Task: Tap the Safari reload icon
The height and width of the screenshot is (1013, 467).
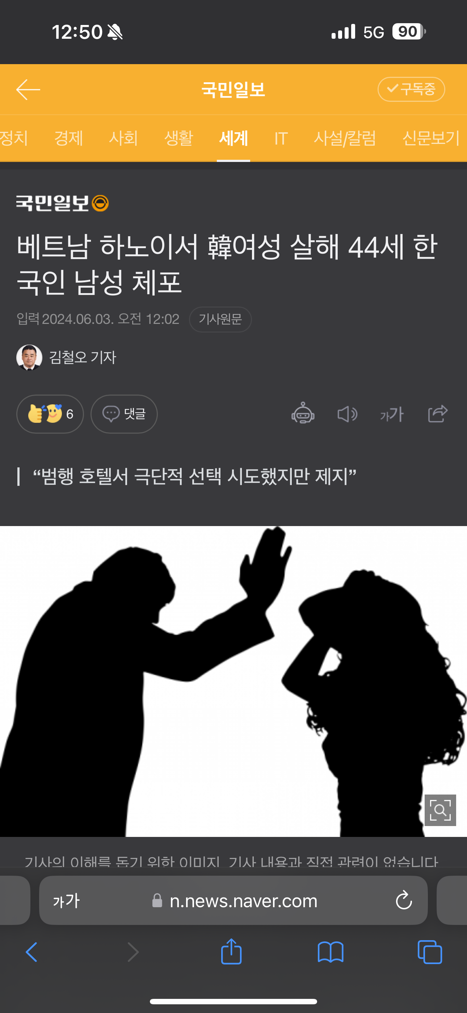Action: click(404, 900)
